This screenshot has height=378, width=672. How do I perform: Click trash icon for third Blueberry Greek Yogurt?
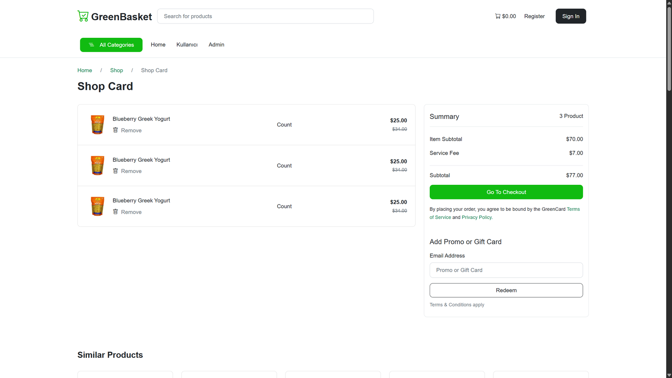115,212
